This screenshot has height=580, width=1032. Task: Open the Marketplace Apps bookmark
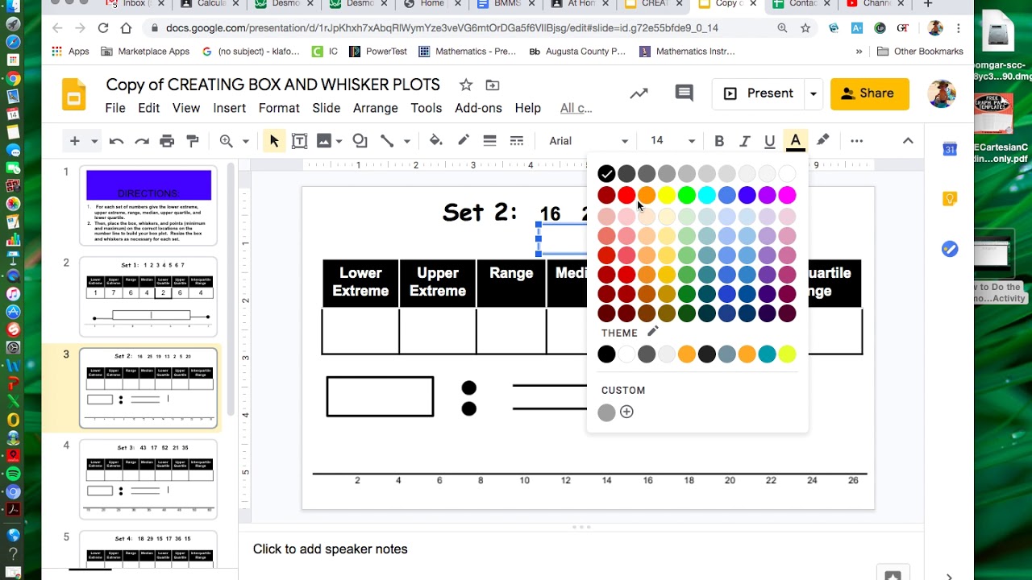[x=145, y=52]
